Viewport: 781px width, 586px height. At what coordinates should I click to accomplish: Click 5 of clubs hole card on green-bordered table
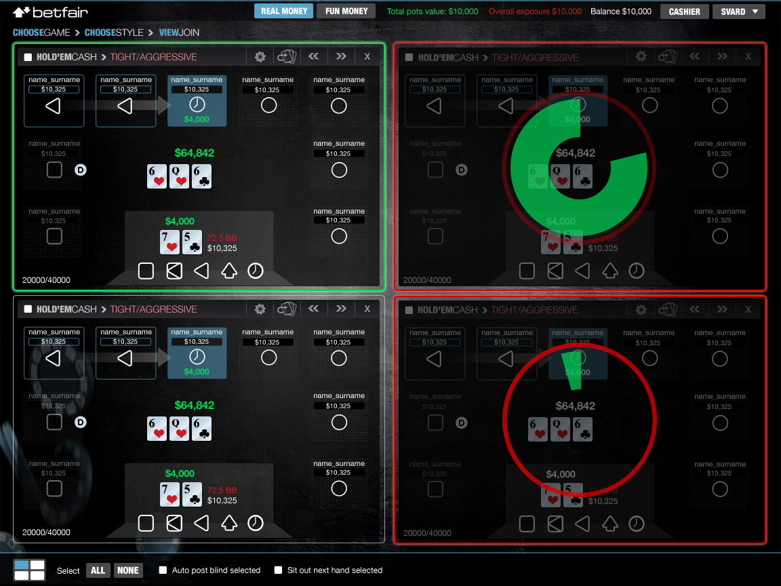tap(193, 242)
